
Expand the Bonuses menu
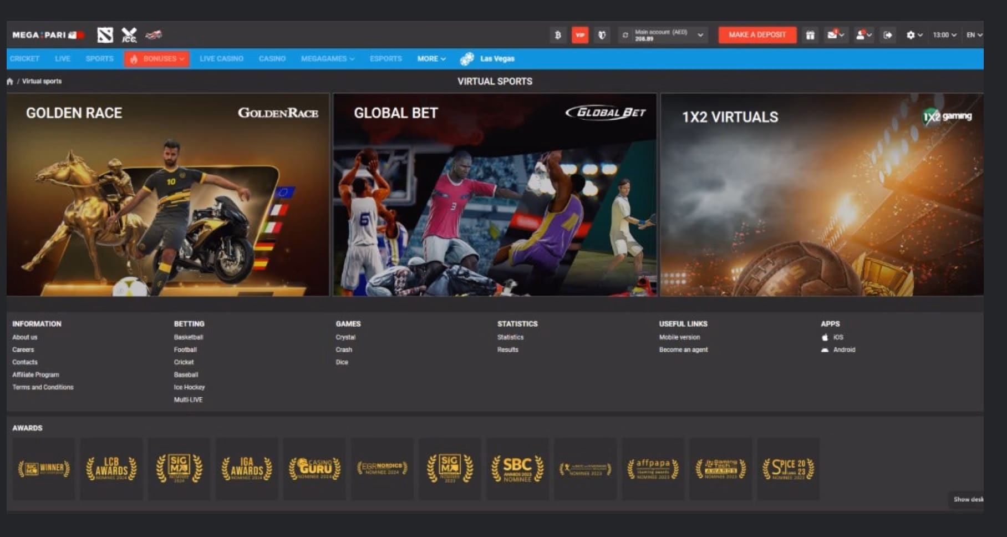point(157,59)
